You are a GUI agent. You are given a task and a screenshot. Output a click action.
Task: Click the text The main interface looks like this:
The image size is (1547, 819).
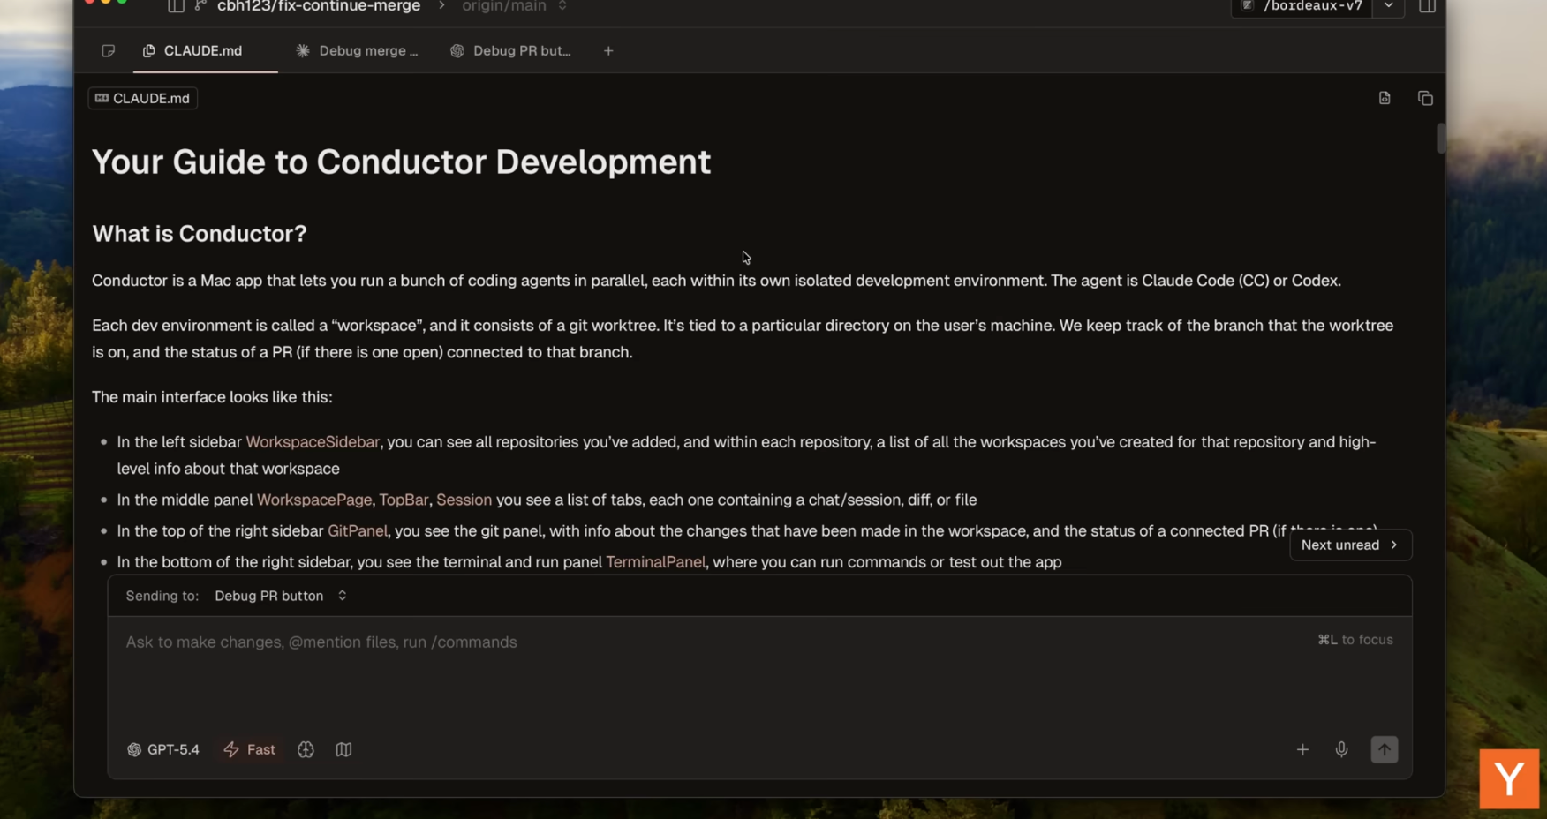point(212,397)
